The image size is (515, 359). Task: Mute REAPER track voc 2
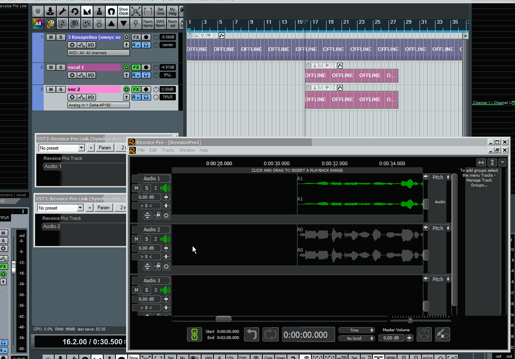pos(51,89)
